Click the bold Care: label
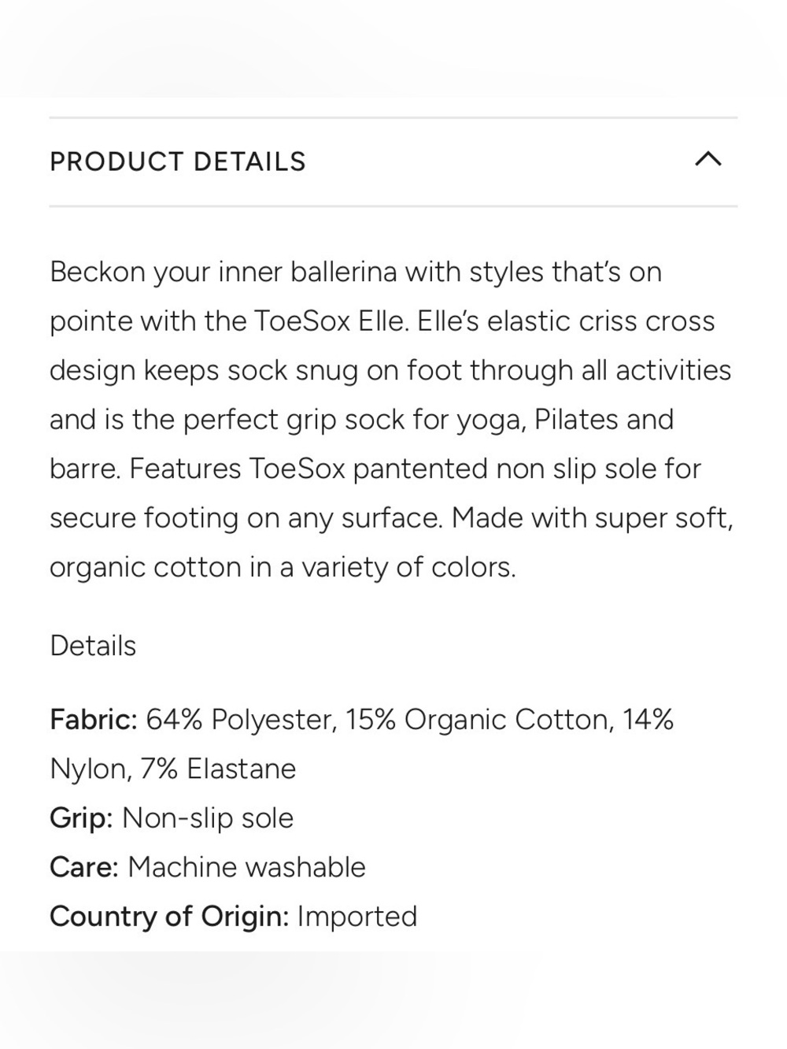This screenshot has height=1049, width=787. 84,867
